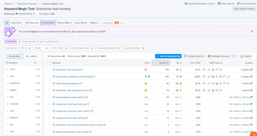The width and height of the screenshot is (257, 136).
Task: Open the Exclude keywords dropdown
Action: click(109, 48)
